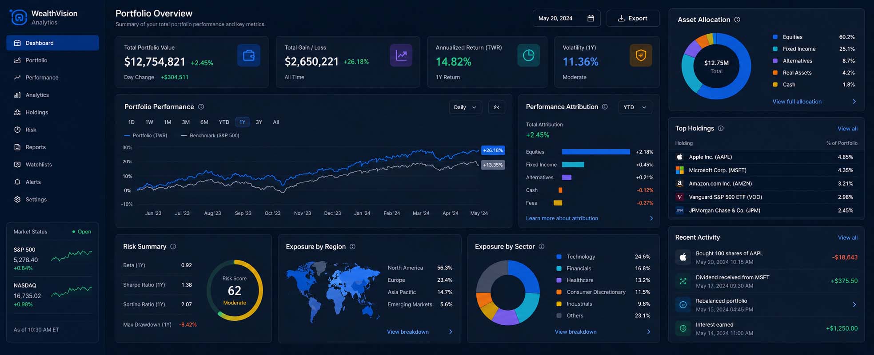Click the world map in Exposure by Region

pyautogui.click(x=333, y=291)
